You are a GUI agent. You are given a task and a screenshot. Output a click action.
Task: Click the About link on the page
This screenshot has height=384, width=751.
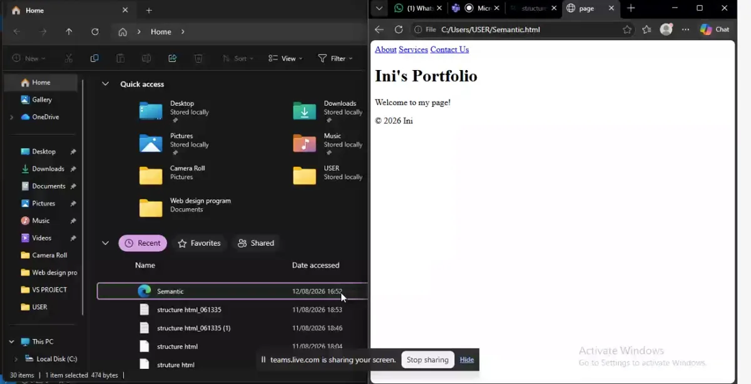pos(386,49)
